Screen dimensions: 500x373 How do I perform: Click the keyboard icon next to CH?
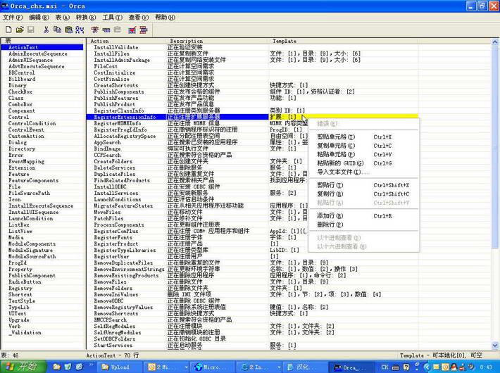(395, 367)
